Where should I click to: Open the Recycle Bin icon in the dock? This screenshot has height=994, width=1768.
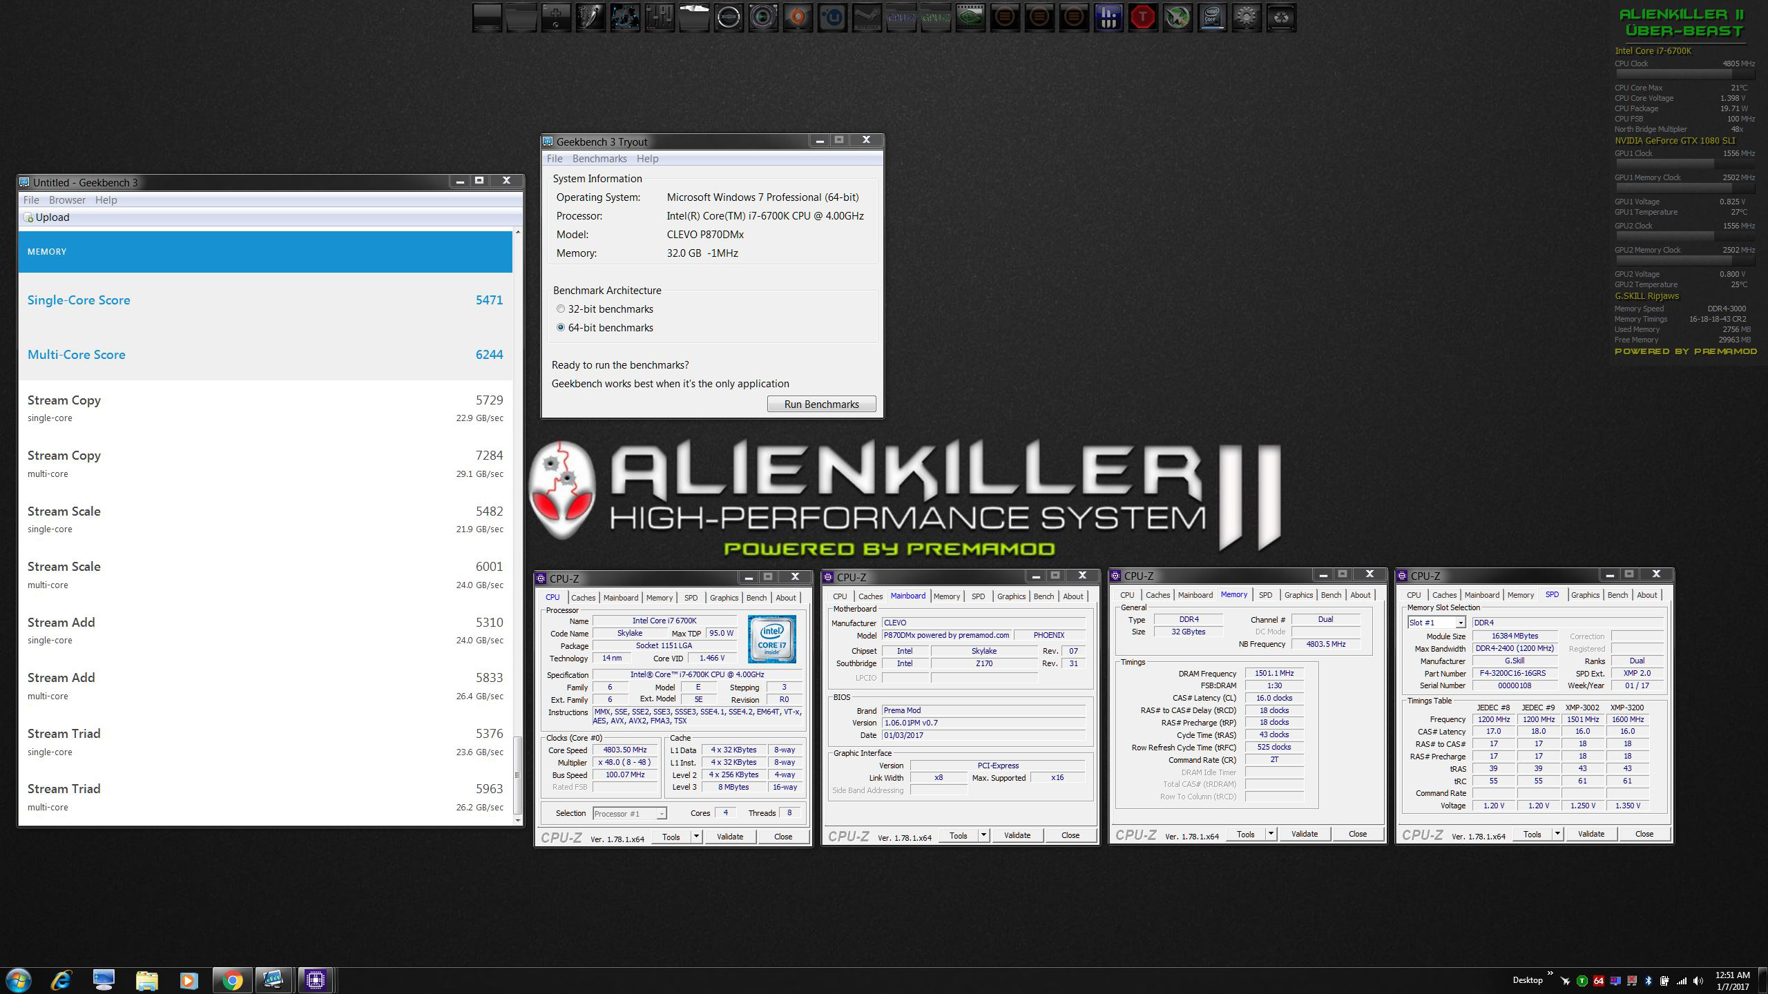[1281, 17]
